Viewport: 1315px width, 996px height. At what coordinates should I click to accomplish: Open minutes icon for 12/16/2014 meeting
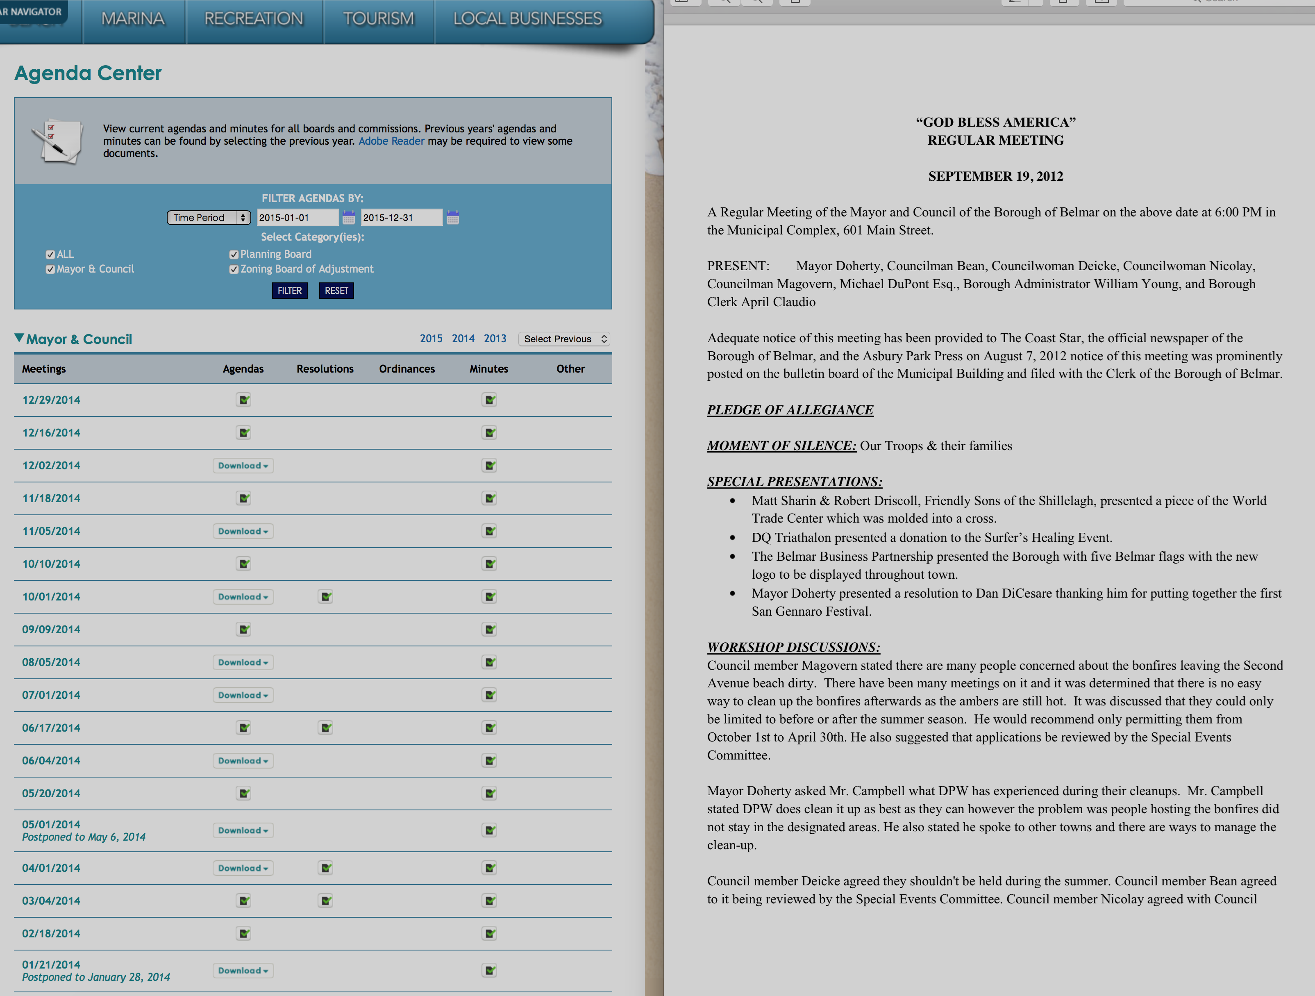coord(489,432)
